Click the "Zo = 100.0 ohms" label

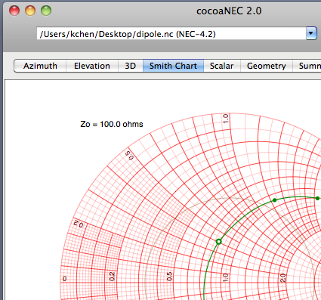click(112, 124)
